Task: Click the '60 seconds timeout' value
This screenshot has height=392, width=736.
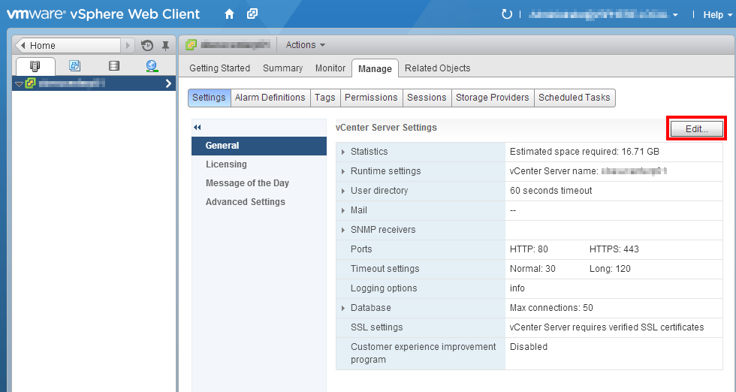Action: 550,191
